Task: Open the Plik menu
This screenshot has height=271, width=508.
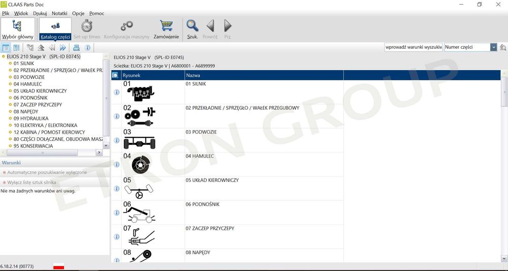Action: click(6, 13)
